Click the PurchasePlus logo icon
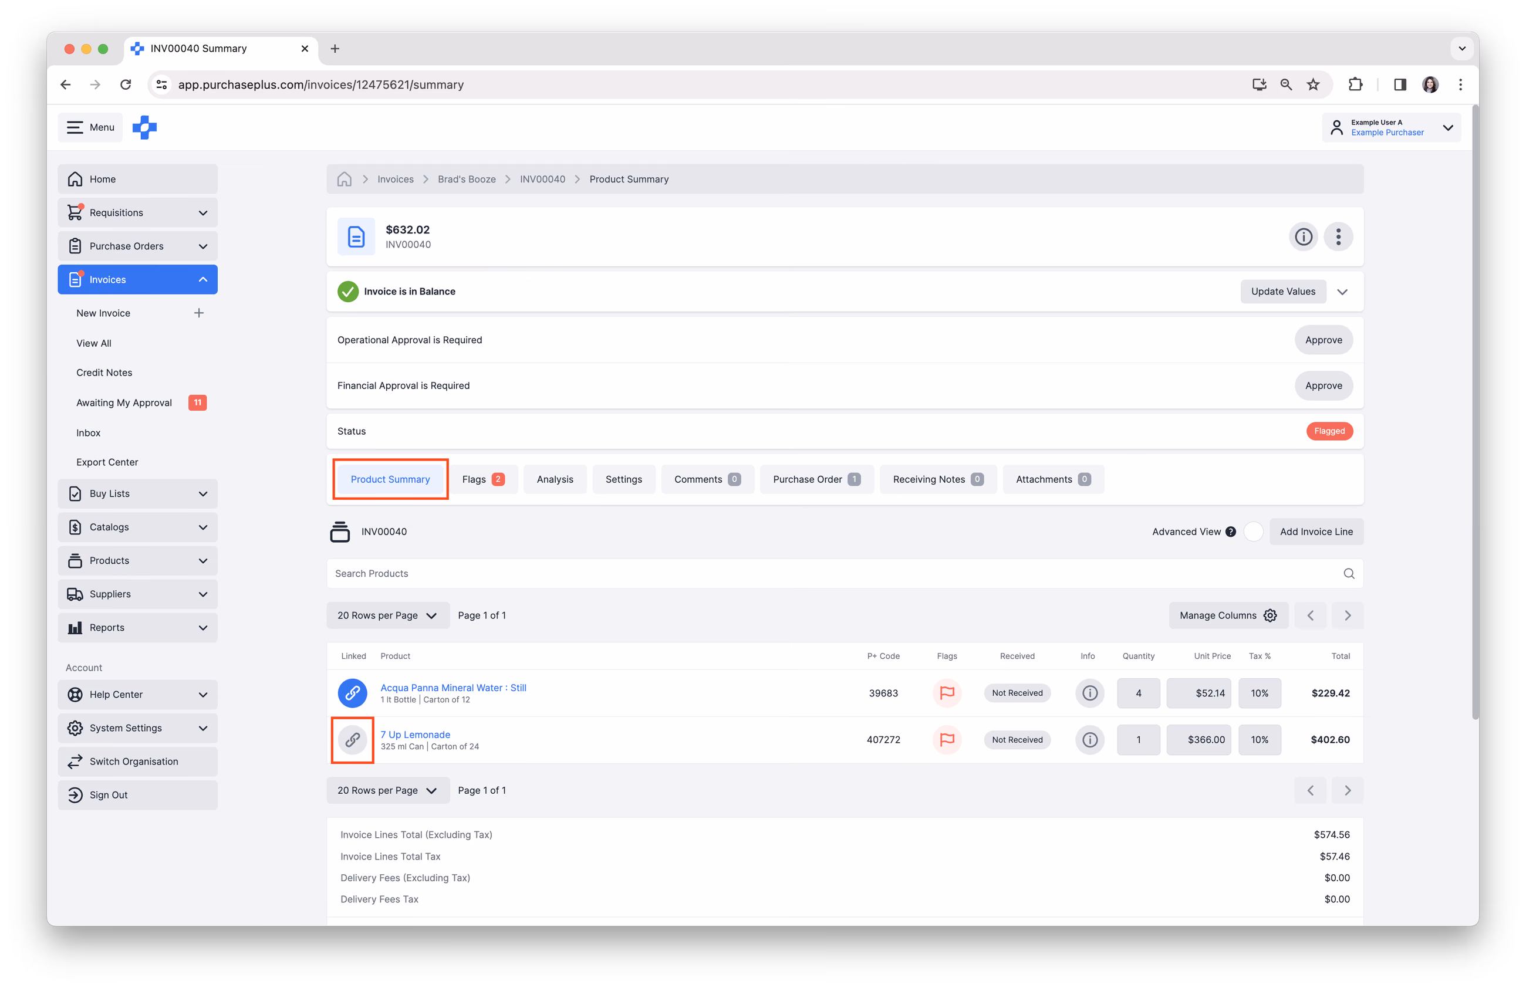This screenshot has width=1526, height=988. (144, 127)
